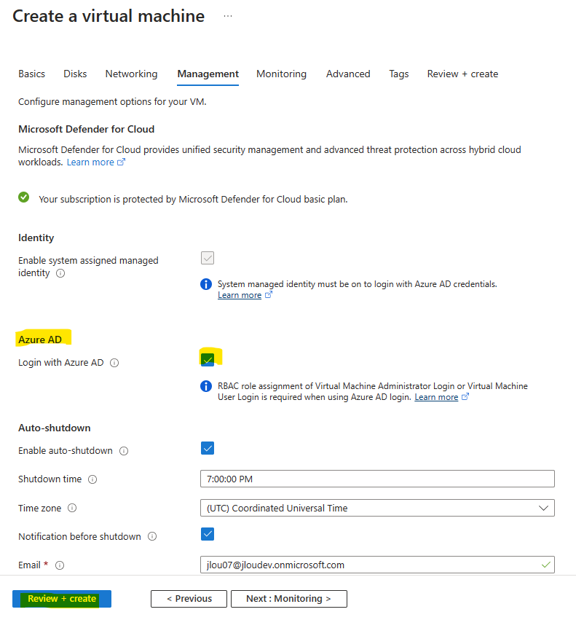Click info icon beside Enable auto-shutdown

(x=124, y=451)
